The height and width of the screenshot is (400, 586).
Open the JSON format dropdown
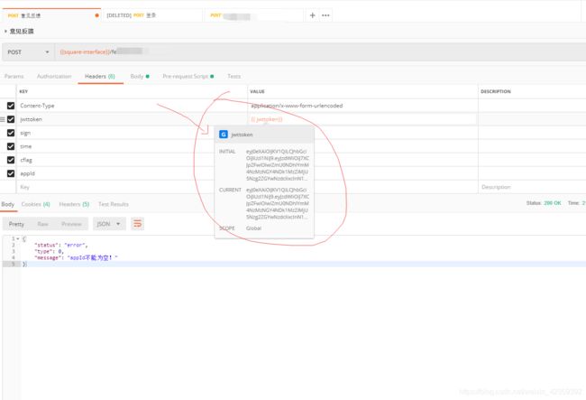point(109,224)
